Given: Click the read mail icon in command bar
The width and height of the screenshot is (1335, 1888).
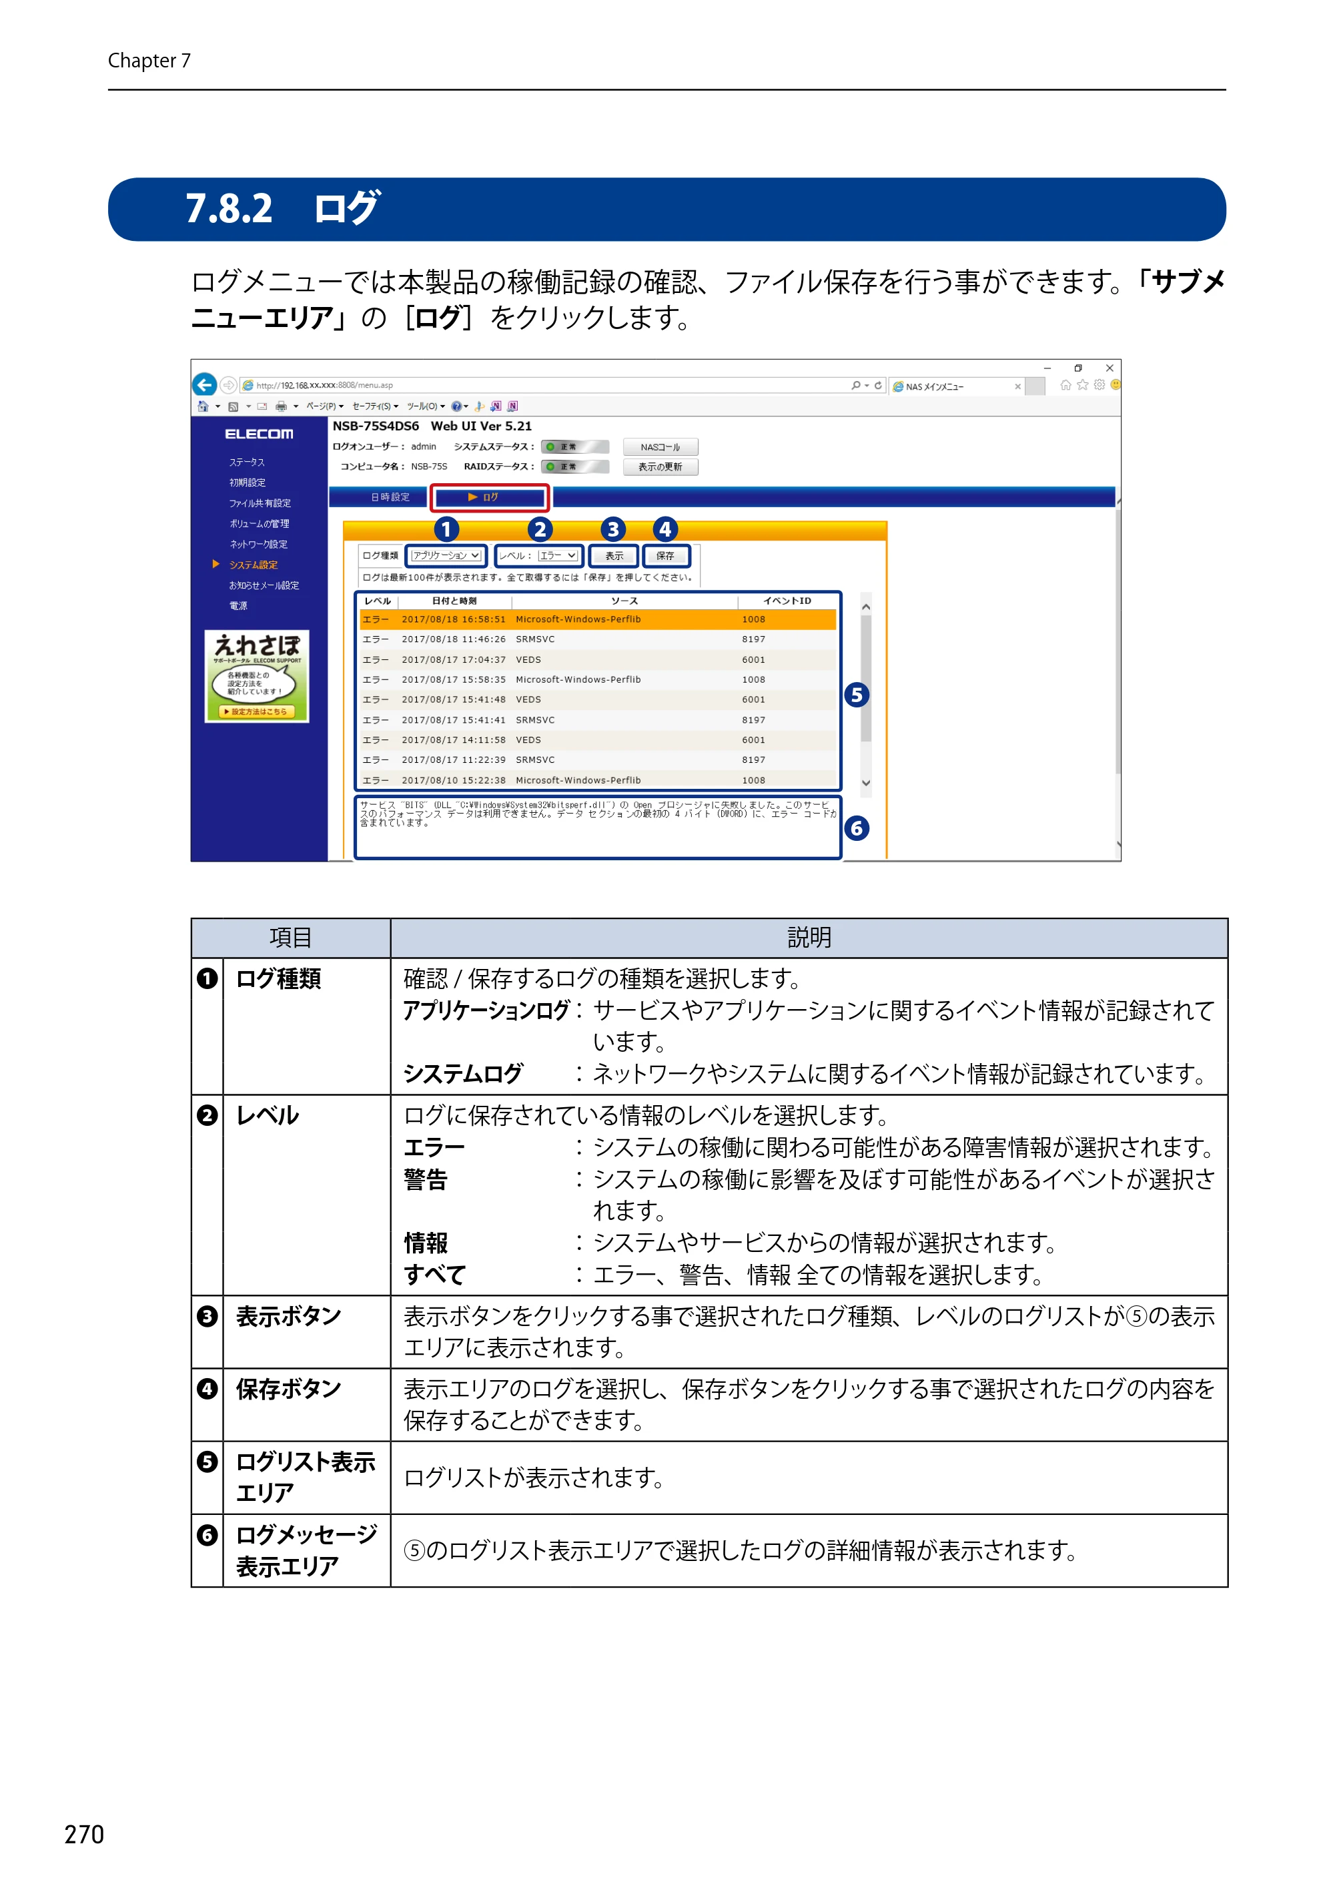Looking at the screenshot, I should 262,406.
